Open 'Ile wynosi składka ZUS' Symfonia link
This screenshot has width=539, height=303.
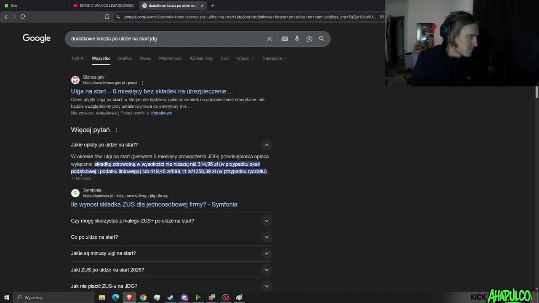[154, 205]
